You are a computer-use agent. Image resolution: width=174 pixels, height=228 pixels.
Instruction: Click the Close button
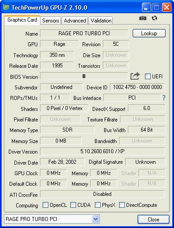(153, 219)
